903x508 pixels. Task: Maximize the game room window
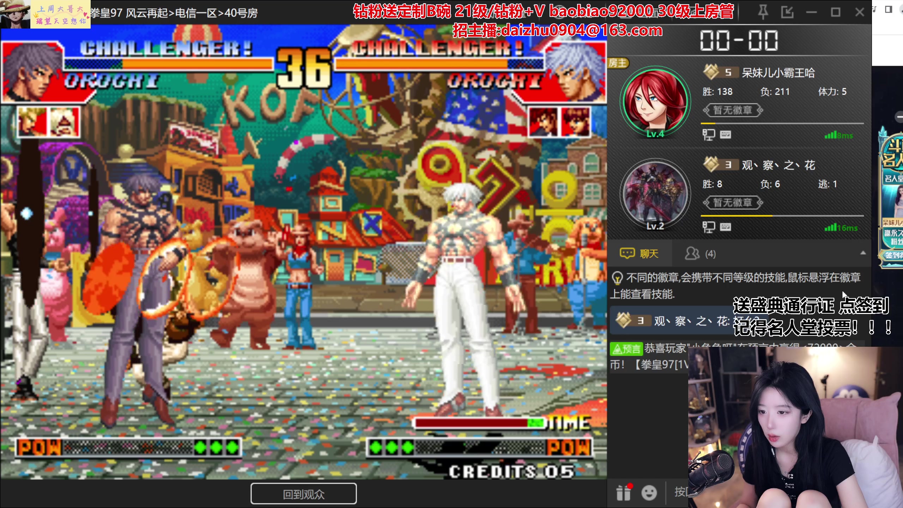coord(836,12)
